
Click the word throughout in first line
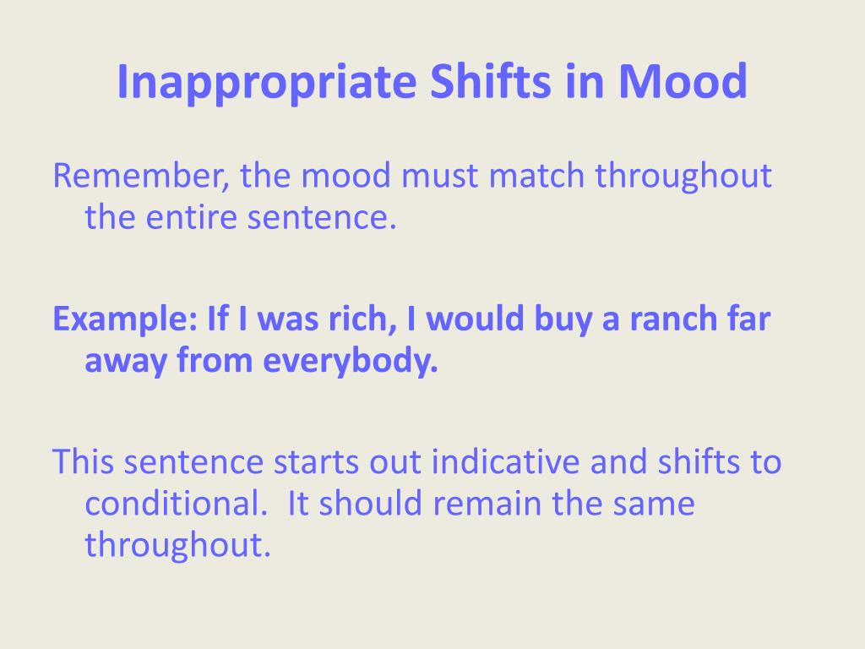point(683,177)
